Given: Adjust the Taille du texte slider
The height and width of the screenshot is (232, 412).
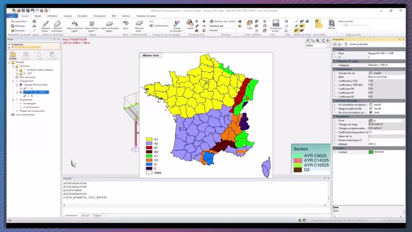Looking at the screenshot, I should 346,25.
